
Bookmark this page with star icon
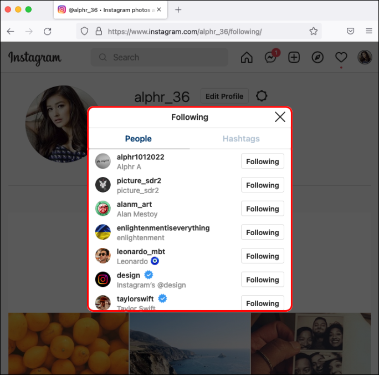tap(314, 32)
